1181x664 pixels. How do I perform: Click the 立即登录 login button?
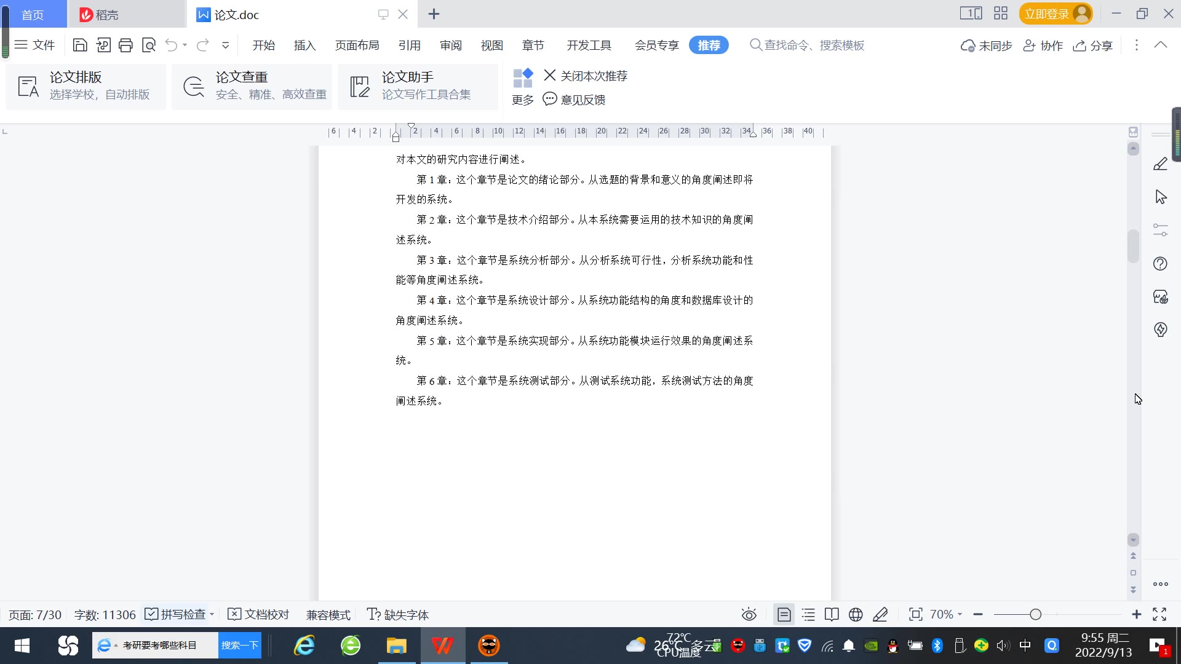click(x=1047, y=14)
